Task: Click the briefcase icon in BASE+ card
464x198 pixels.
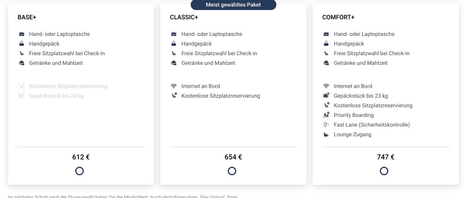Action: (22, 34)
